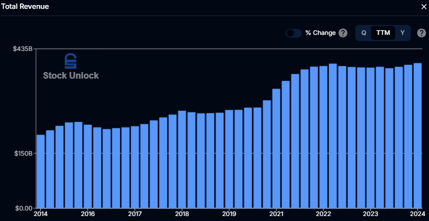Click the $150B axis label
This screenshot has height=221, width=429.
click(24, 153)
